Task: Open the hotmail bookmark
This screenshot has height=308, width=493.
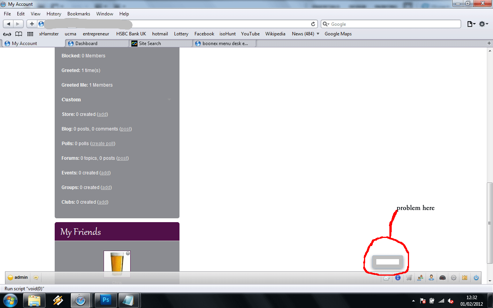Action: click(160, 34)
